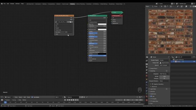Image resolution: width=196 pixels, height=110 pixels.
Task: Open the outliner filter funnel
Action: tap(194, 57)
